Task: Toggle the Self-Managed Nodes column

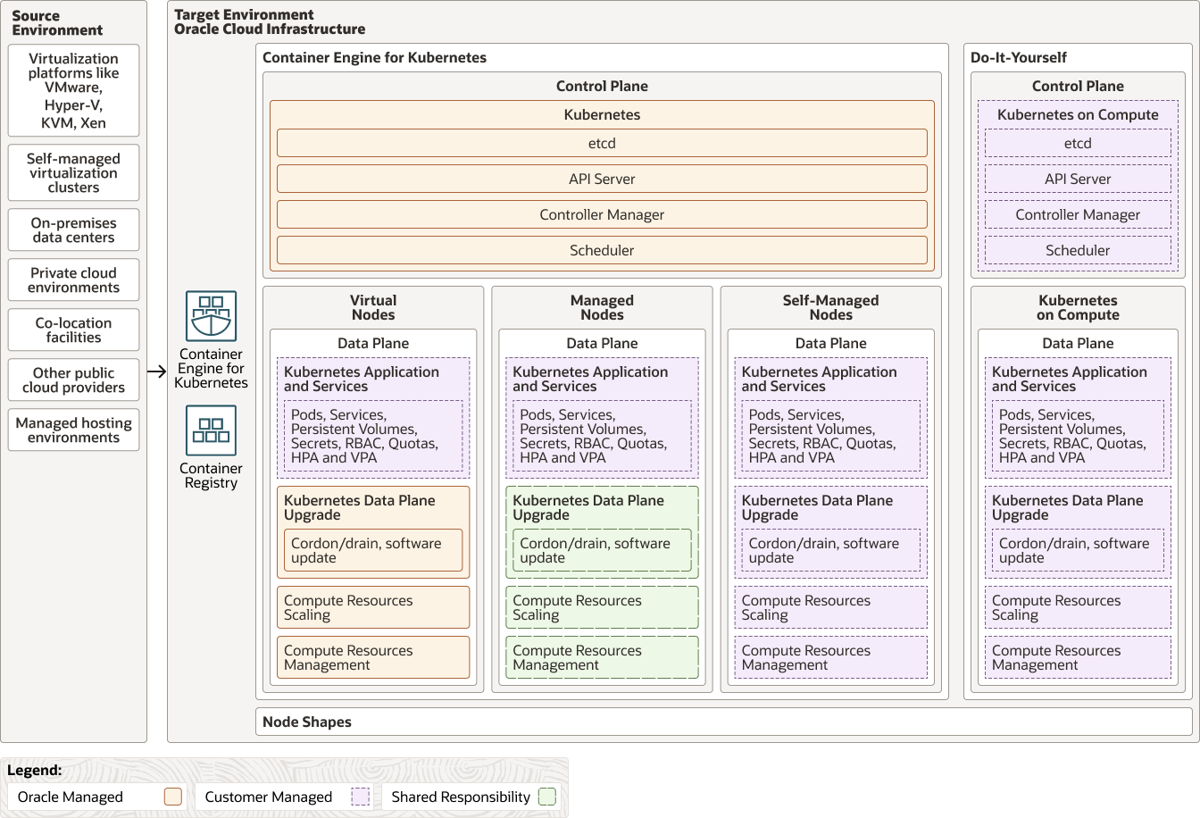Action: pos(830,307)
